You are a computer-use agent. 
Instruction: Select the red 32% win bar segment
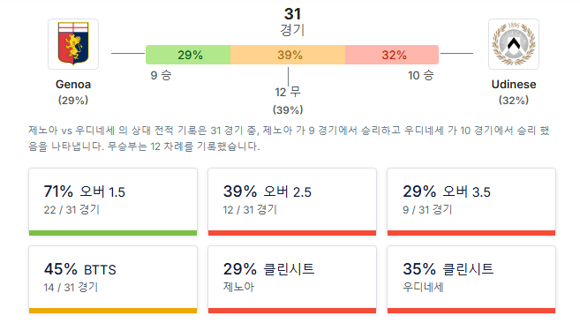[x=392, y=55]
